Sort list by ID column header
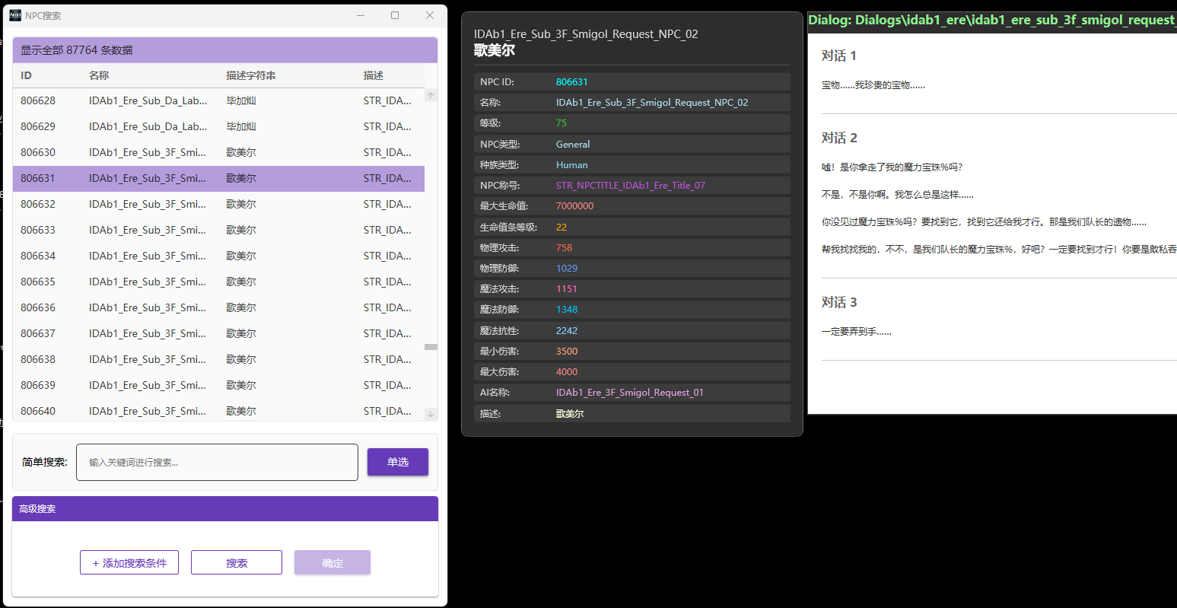This screenshot has width=1177, height=608. pos(27,75)
